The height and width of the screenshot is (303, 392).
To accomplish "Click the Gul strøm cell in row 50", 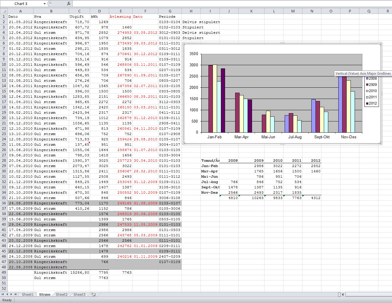I will (51, 278).
